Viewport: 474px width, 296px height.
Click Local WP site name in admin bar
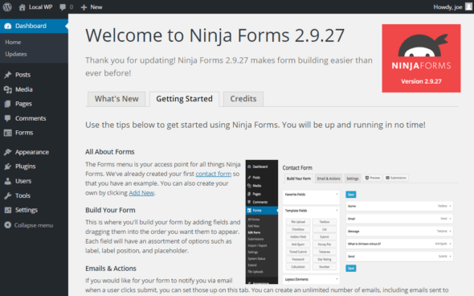(40, 7)
